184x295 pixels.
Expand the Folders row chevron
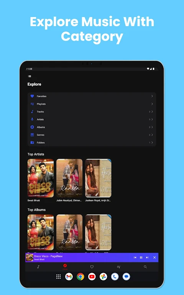coord(152,143)
